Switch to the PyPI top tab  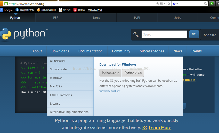137,18
